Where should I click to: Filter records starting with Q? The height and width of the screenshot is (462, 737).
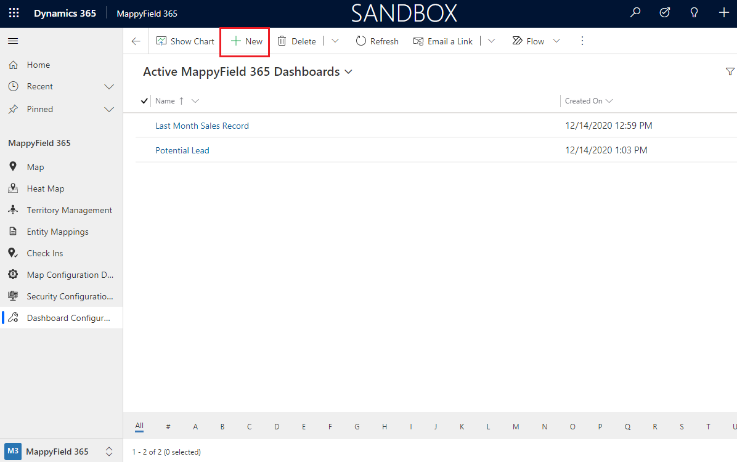(627, 427)
